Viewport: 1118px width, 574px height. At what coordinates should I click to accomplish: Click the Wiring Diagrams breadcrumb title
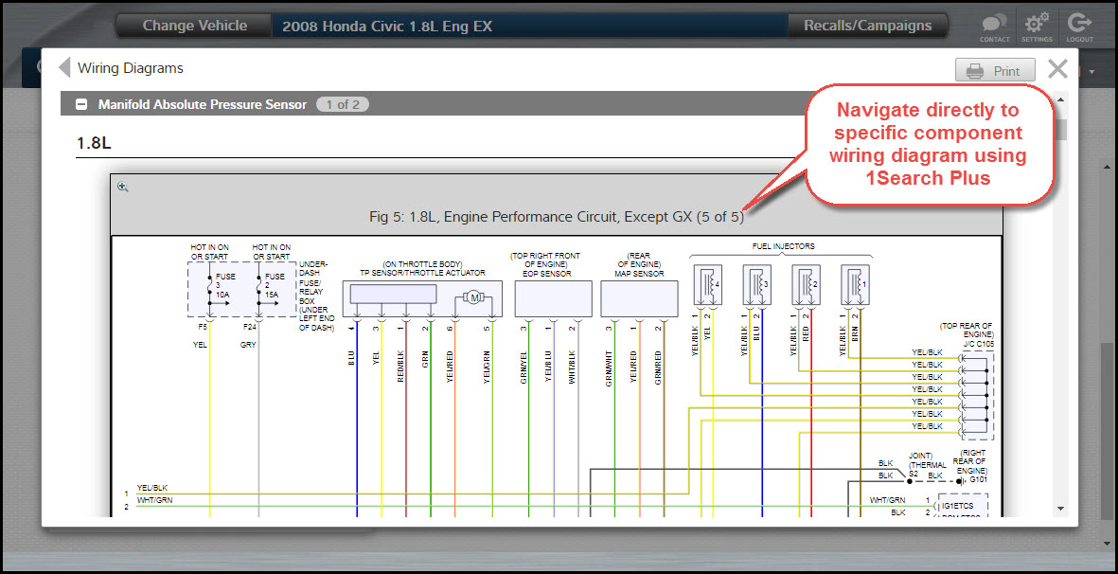[133, 67]
